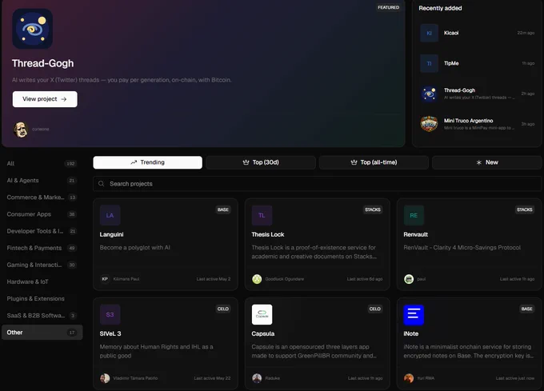Click "Last active just now" on iNote card
The image size is (544, 391).
[x=515, y=378]
